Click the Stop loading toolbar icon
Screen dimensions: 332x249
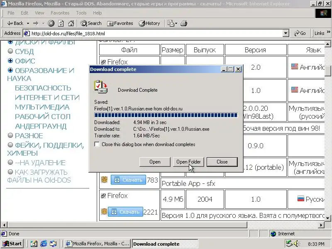pos(51,23)
